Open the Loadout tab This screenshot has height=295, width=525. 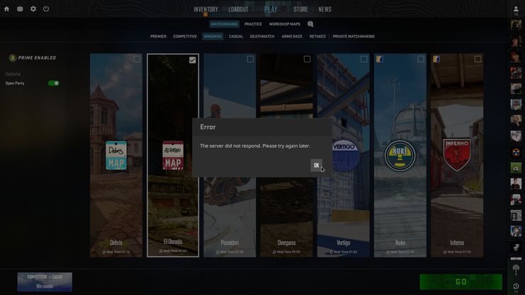pos(238,9)
